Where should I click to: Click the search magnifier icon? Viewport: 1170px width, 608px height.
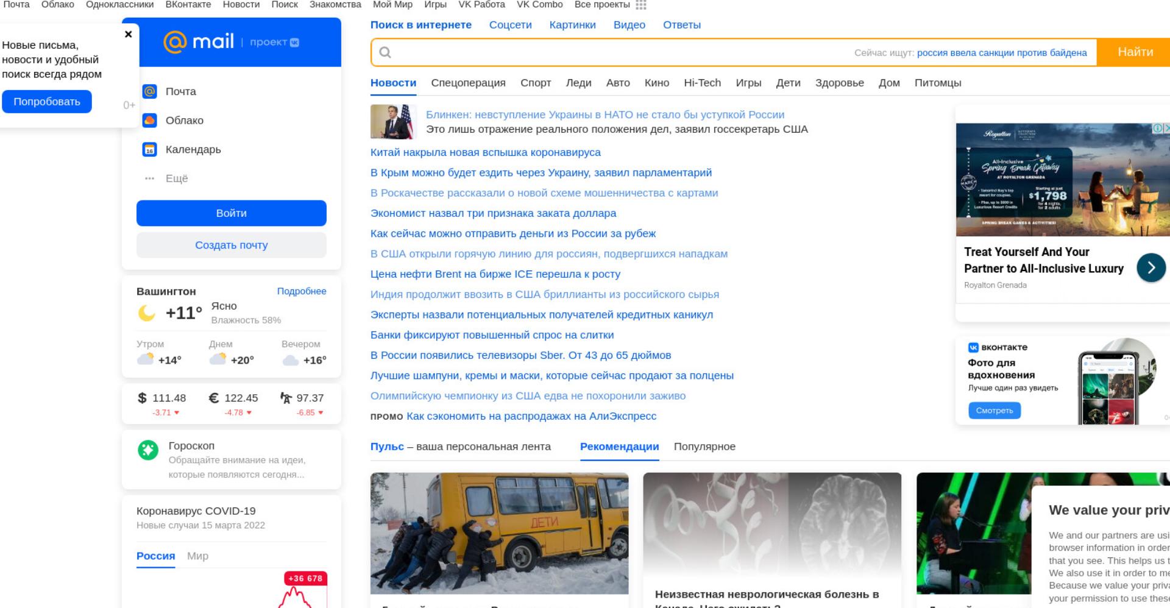pyautogui.click(x=385, y=52)
